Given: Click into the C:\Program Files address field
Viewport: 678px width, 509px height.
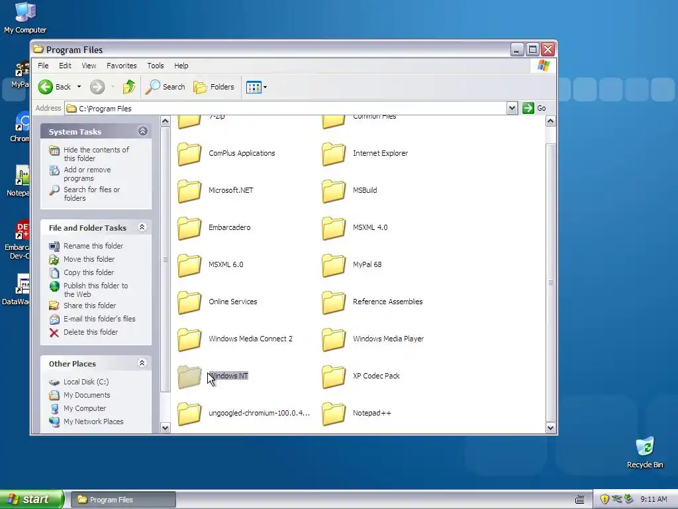Looking at the screenshot, I should coord(285,108).
